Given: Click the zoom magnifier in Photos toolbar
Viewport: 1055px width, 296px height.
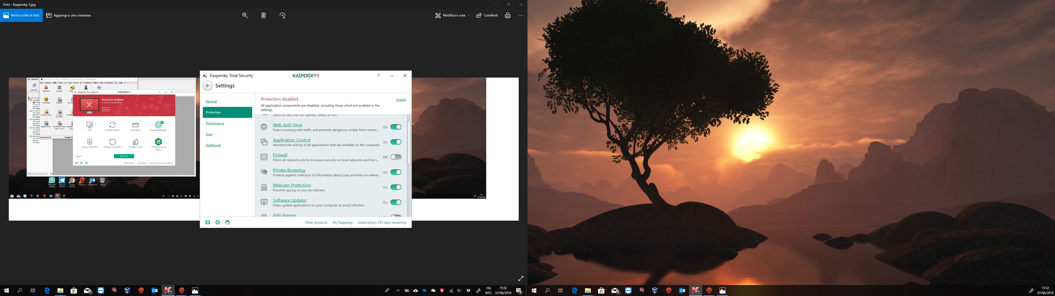Looking at the screenshot, I should tap(245, 16).
